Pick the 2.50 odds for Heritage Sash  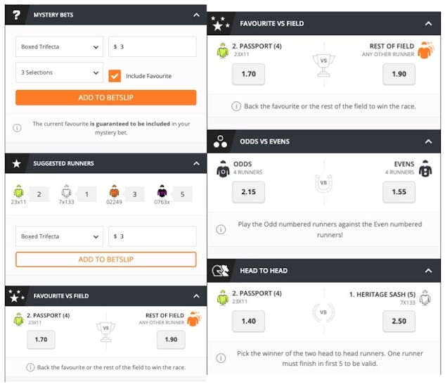(x=399, y=321)
